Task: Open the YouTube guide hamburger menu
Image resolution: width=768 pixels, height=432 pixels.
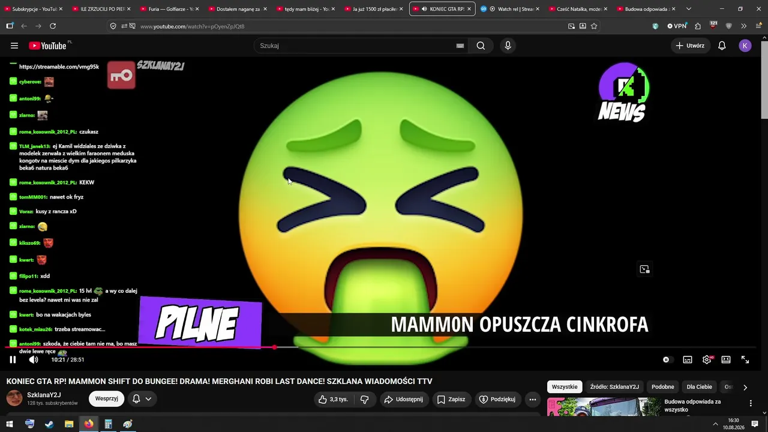Action: coord(14,46)
